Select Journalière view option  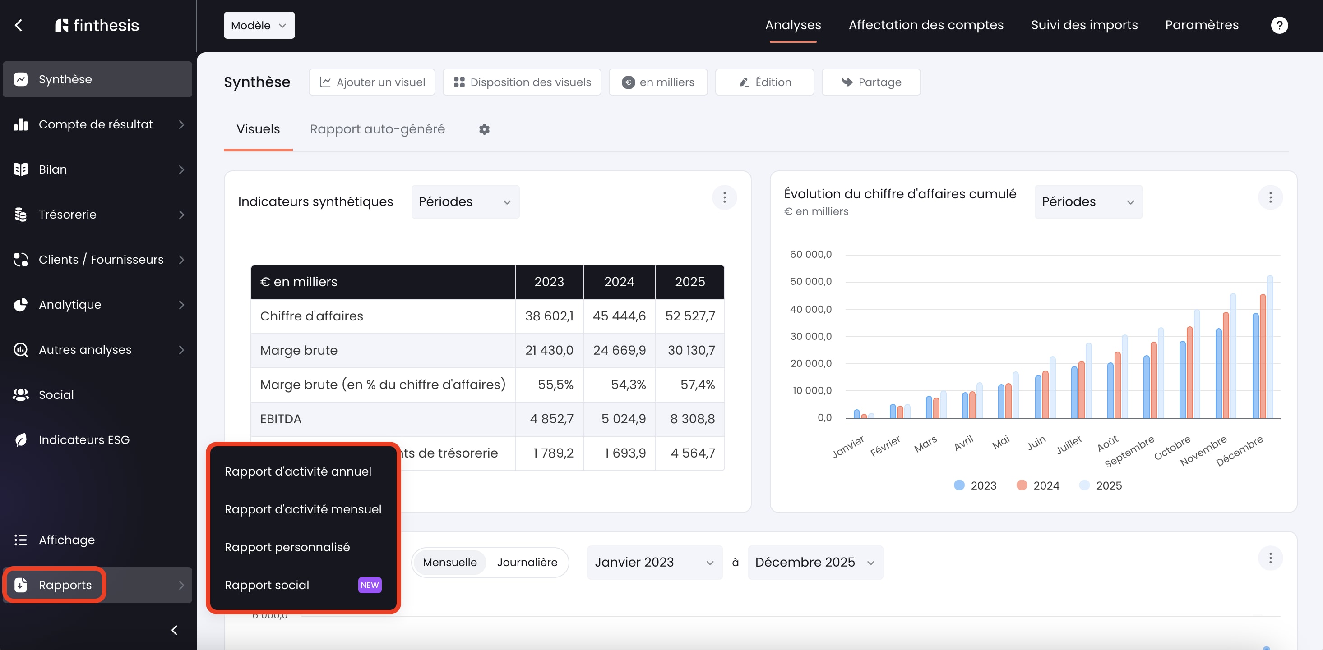[527, 562]
